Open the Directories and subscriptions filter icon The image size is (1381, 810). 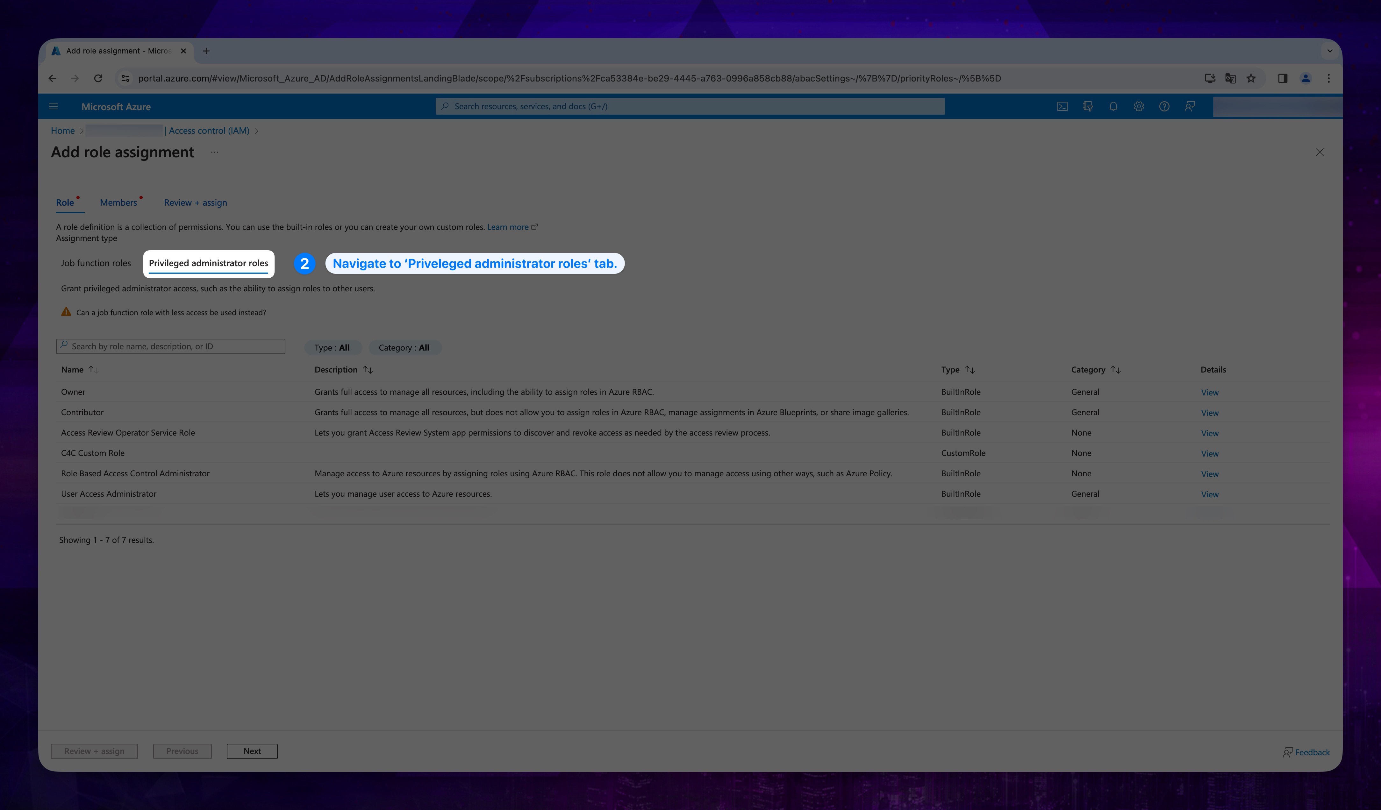[1088, 106]
